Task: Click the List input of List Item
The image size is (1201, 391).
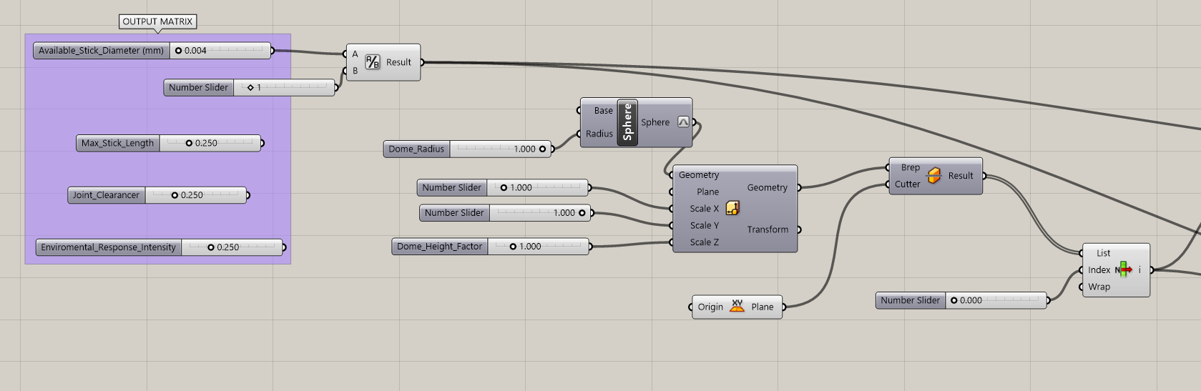Action: [1103, 253]
